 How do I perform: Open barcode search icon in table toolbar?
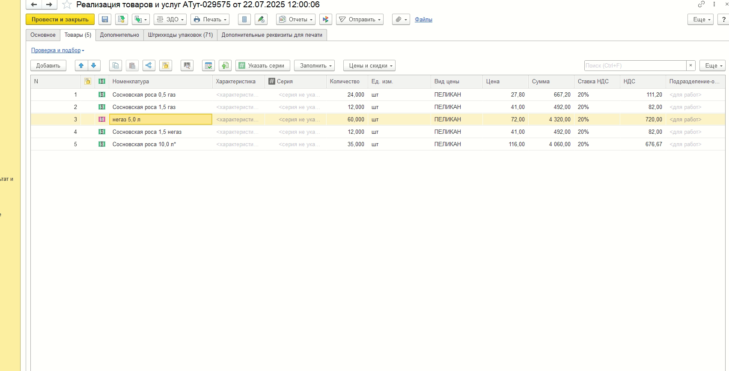(187, 65)
